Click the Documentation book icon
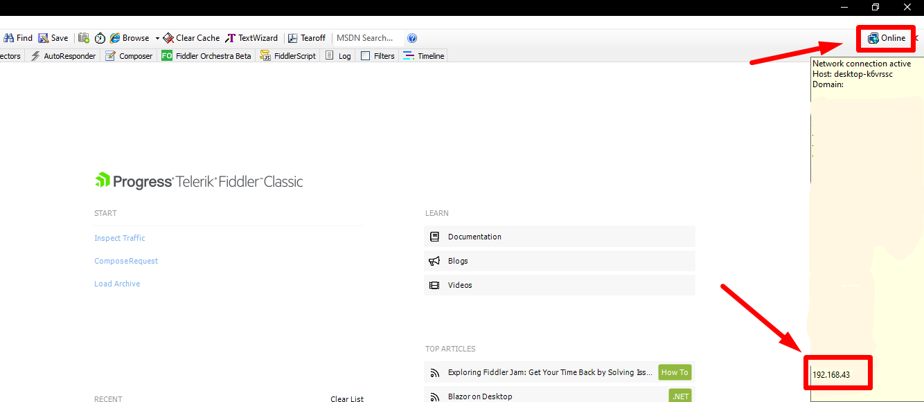Image resolution: width=924 pixels, height=402 pixels. [434, 237]
